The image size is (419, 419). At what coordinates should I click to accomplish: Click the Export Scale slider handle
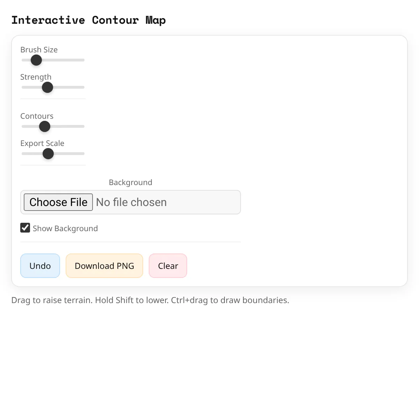pos(48,154)
